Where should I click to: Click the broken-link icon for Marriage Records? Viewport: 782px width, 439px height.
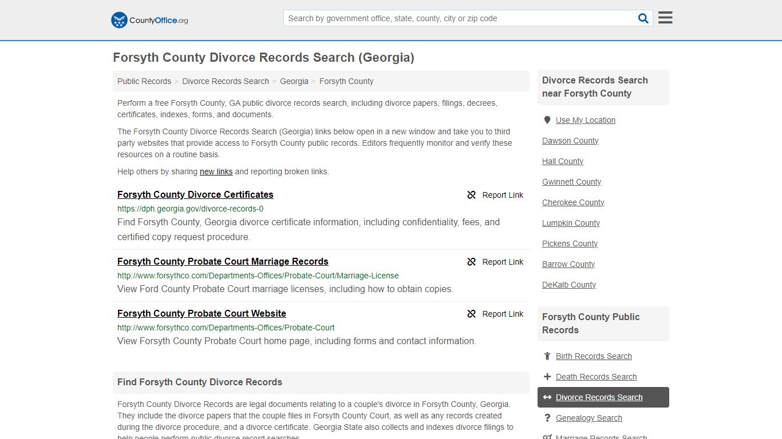click(x=472, y=262)
